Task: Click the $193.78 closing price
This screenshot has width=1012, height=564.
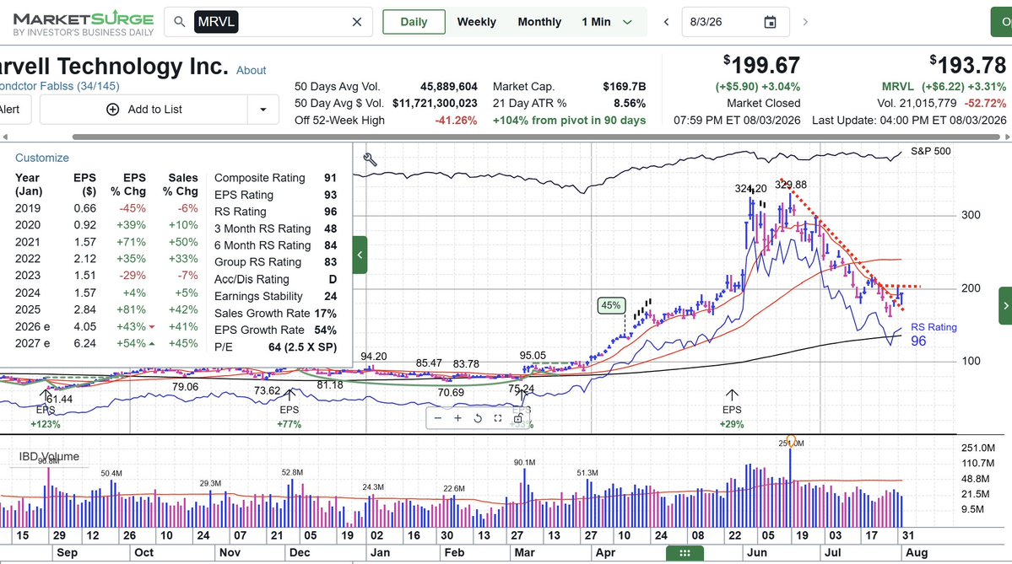Action: coord(968,65)
